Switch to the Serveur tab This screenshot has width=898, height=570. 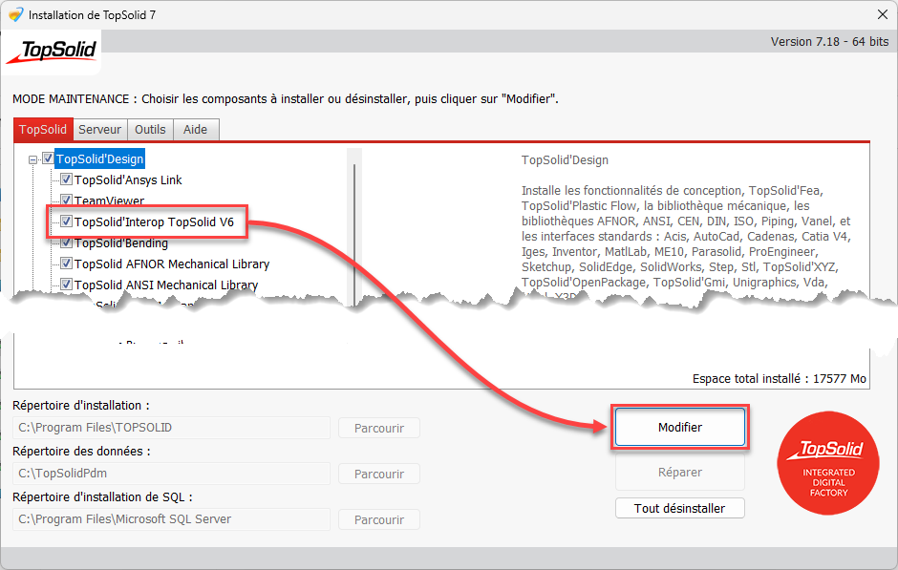[99, 130]
